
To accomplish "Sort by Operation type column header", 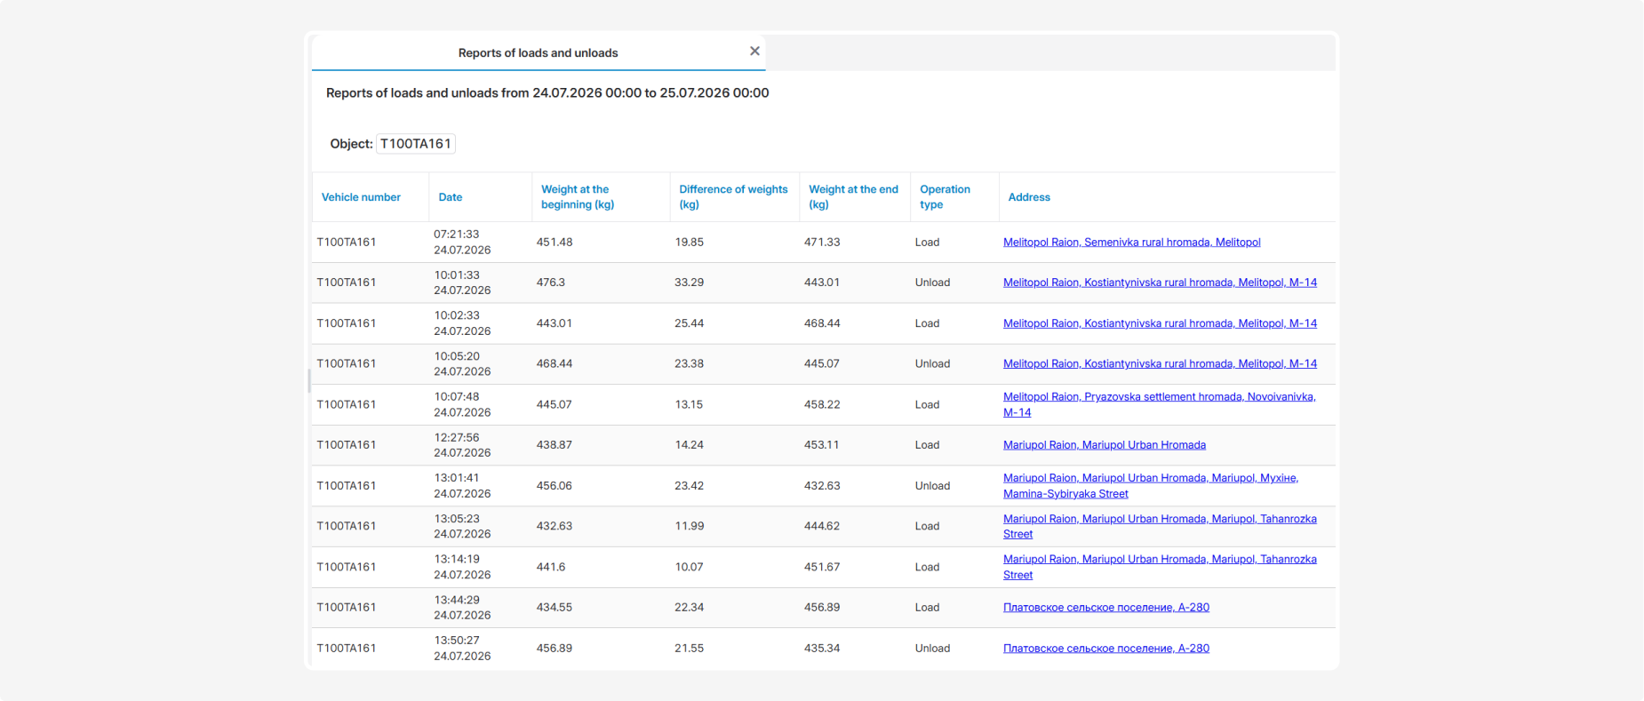I will click(945, 197).
